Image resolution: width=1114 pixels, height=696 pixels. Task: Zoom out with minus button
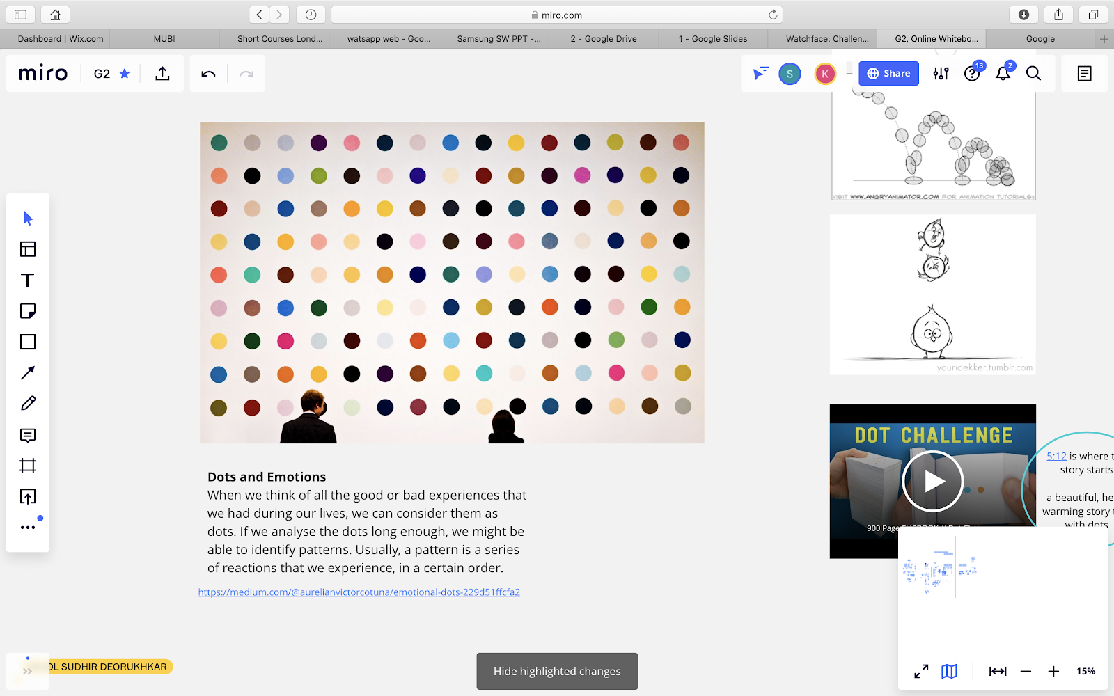coord(1026,671)
